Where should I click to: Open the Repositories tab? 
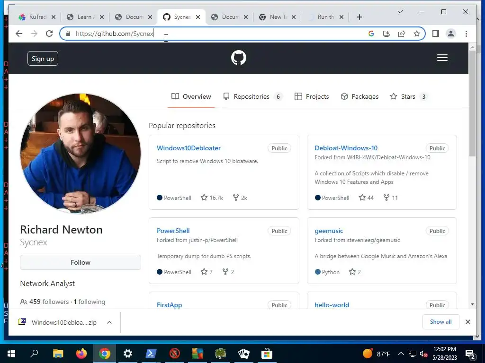tap(253, 96)
